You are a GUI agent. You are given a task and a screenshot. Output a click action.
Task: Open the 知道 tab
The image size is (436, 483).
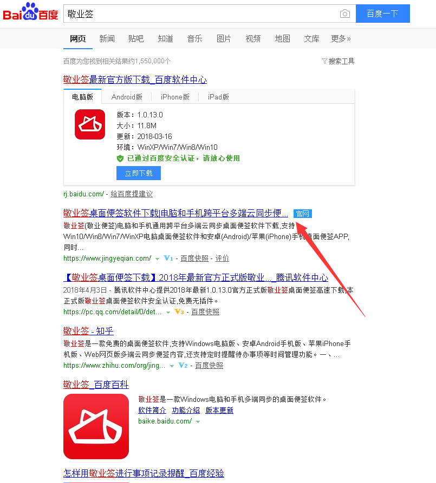165,38
